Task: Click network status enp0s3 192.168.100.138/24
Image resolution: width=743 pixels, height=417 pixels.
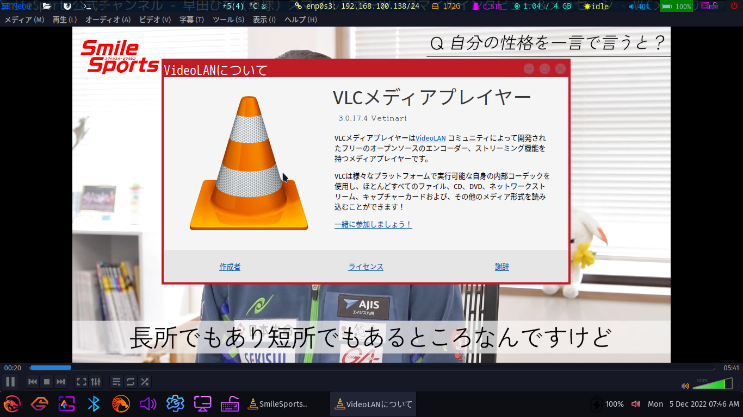Action: coord(357,7)
